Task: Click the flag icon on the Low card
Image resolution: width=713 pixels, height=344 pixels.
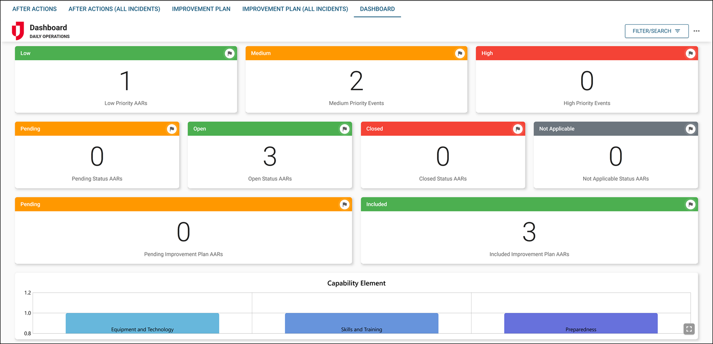Action: [x=229, y=53]
